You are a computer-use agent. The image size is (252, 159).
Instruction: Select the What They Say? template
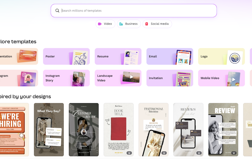pos(49,130)
